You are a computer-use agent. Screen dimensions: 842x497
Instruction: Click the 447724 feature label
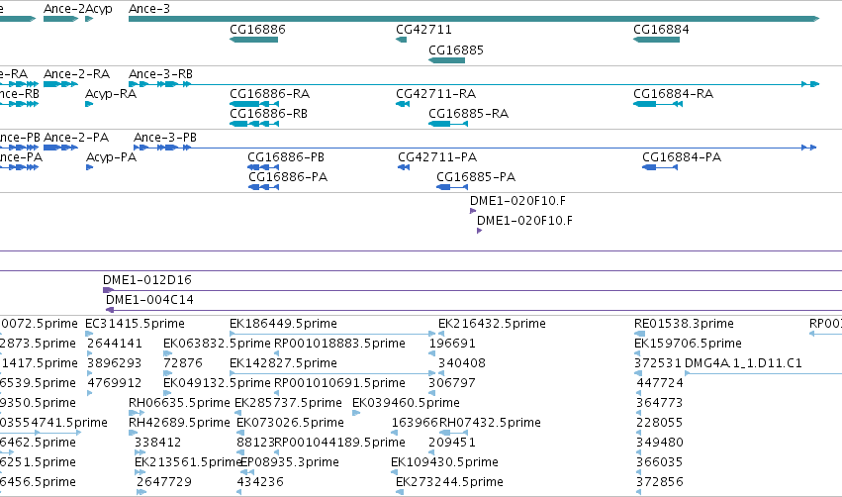coord(659,383)
